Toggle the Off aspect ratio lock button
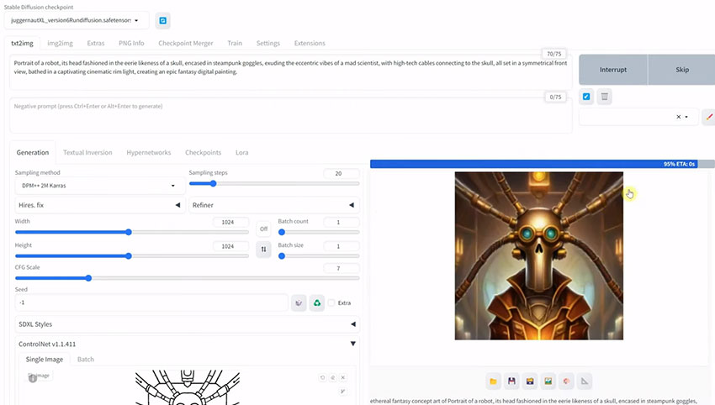 click(x=263, y=229)
